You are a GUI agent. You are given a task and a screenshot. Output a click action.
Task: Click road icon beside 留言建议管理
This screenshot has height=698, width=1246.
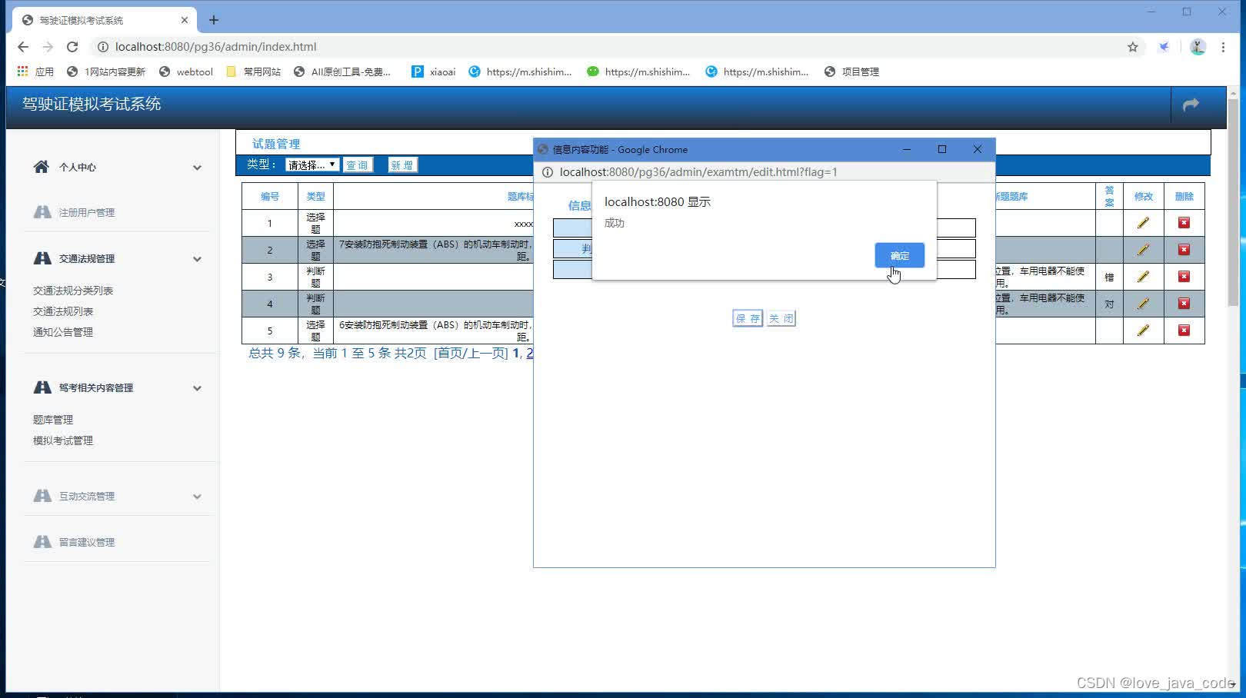(42, 542)
